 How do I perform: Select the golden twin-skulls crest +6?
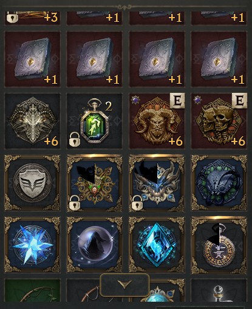pos(219,121)
